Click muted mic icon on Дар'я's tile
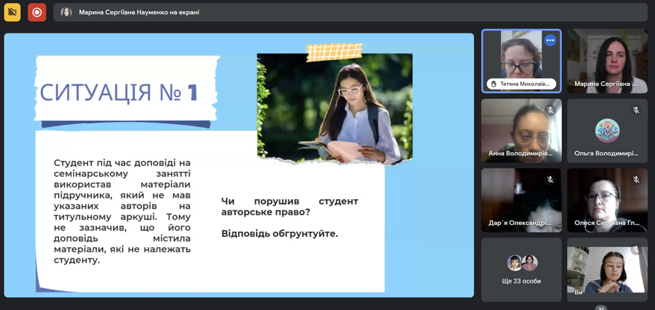The height and width of the screenshot is (310, 655). point(550,179)
